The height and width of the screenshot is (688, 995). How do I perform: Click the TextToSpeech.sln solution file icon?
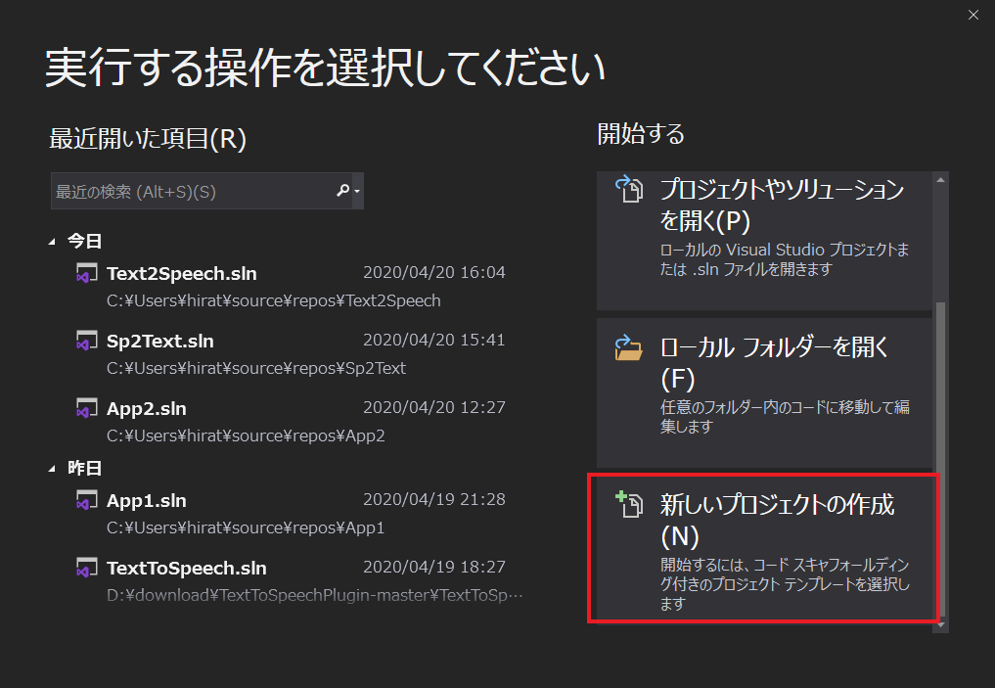[x=86, y=568]
